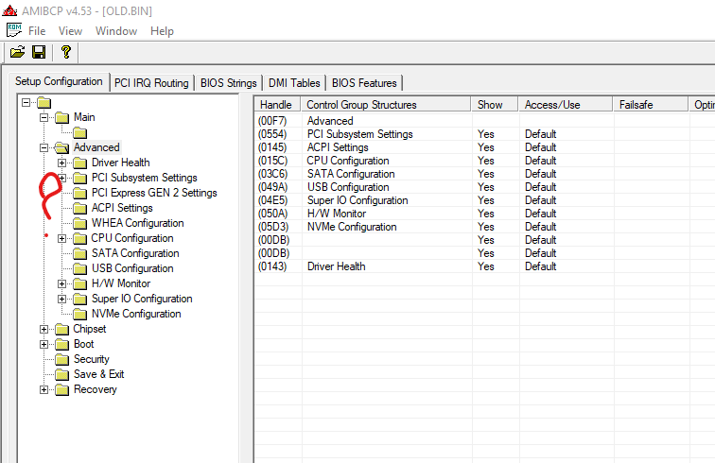
Task: Click the PCI Express GEN 2 Settings folder icon
Action: tap(79, 193)
